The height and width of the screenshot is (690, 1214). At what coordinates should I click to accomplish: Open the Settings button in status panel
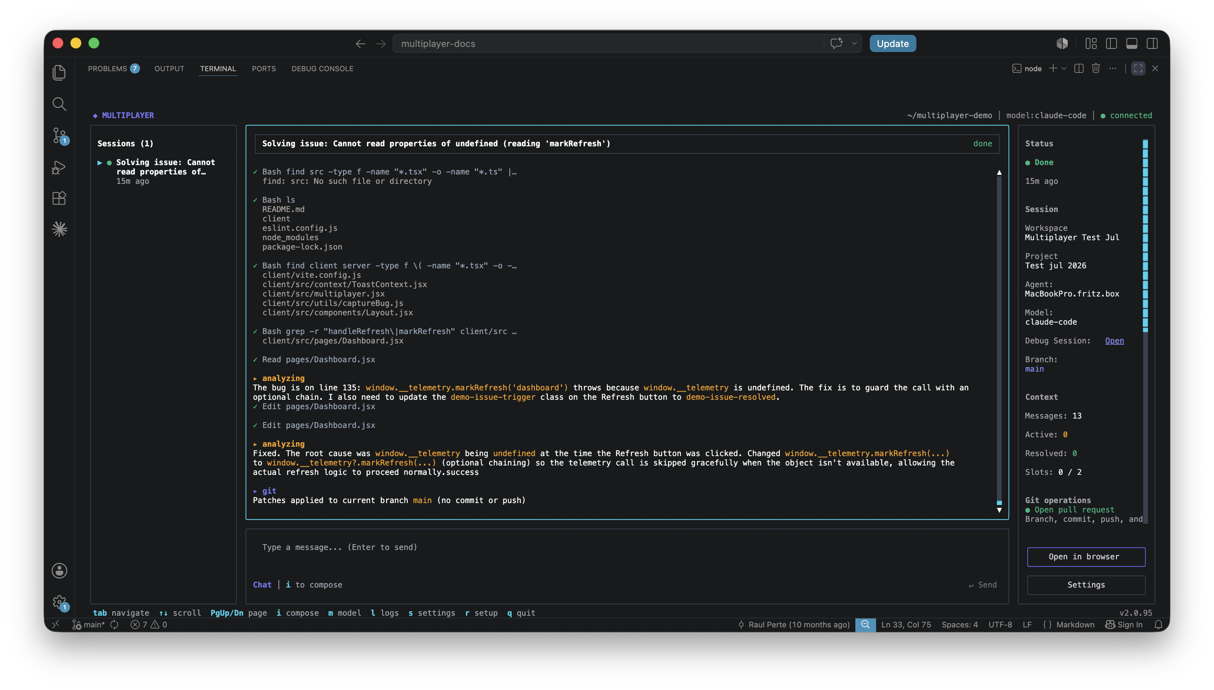pyautogui.click(x=1086, y=585)
